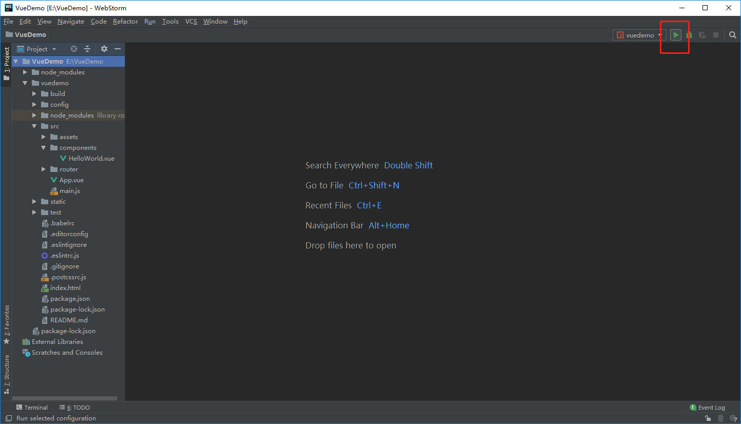
Task: Collapse the VueDemo root folder arrow
Action: 16,61
